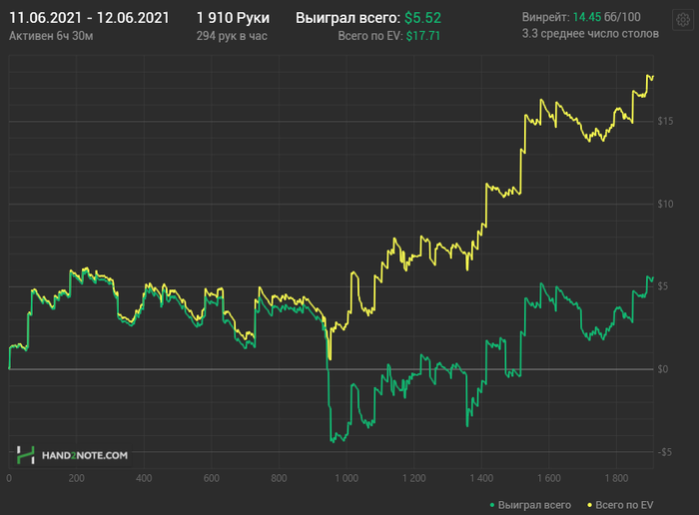699x515 pixels.
Task: Click the $0 y-axis label
Action: pyautogui.click(x=663, y=369)
